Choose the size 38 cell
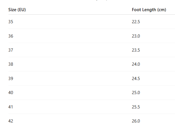175x132 pixels. click(x=11, y=64)
